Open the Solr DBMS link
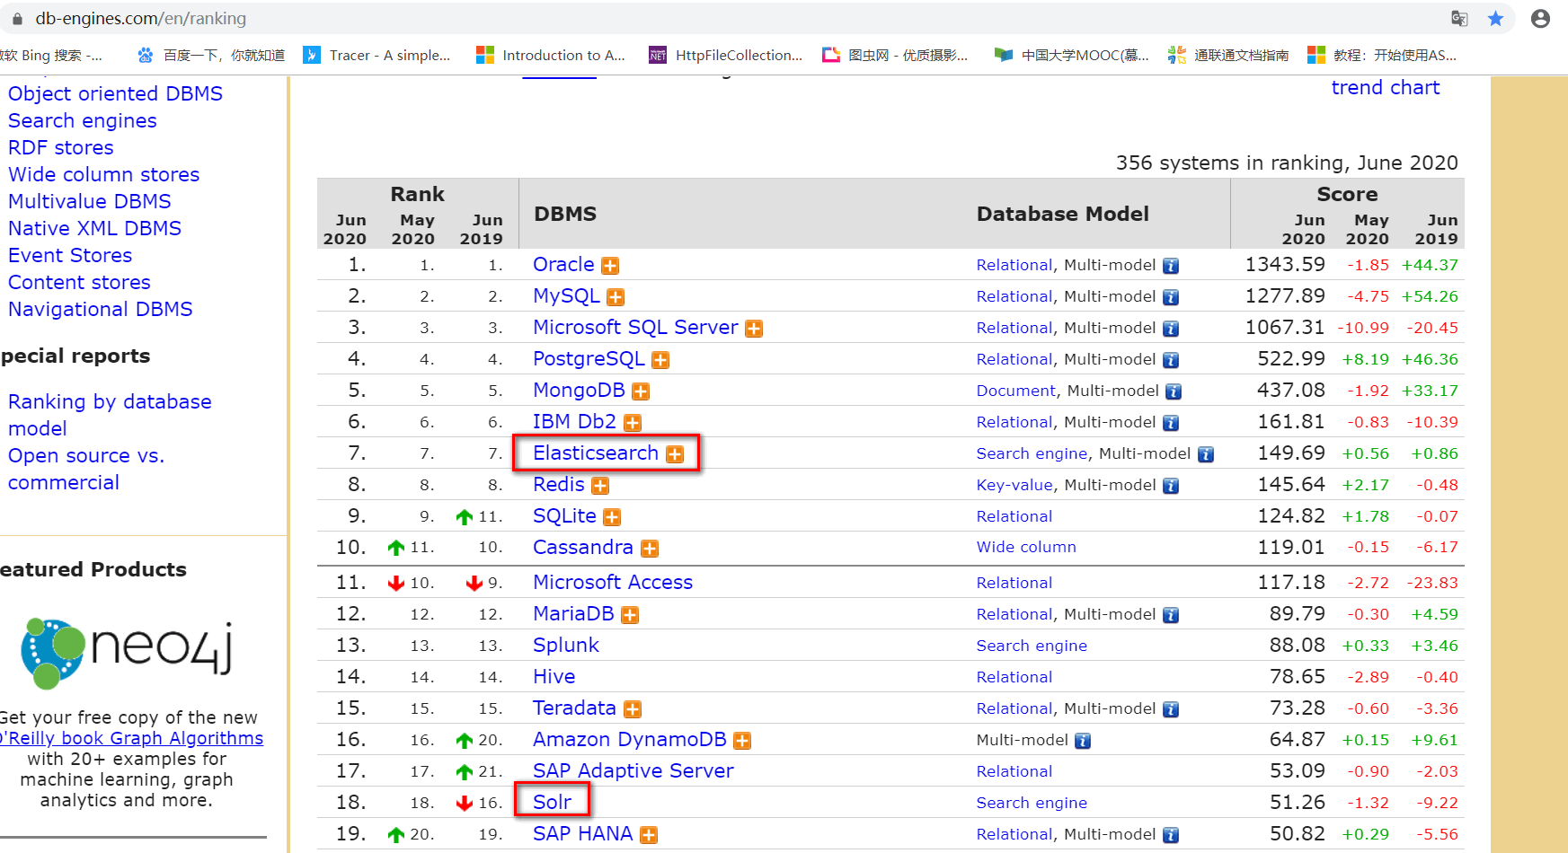 click(552, 802)
